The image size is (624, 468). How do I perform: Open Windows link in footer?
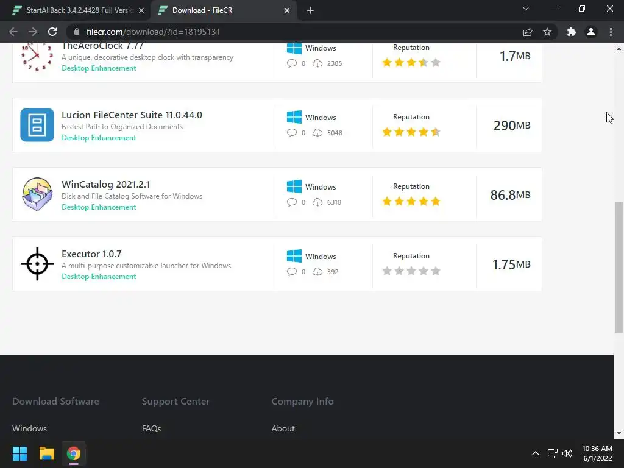click(29, 428)
